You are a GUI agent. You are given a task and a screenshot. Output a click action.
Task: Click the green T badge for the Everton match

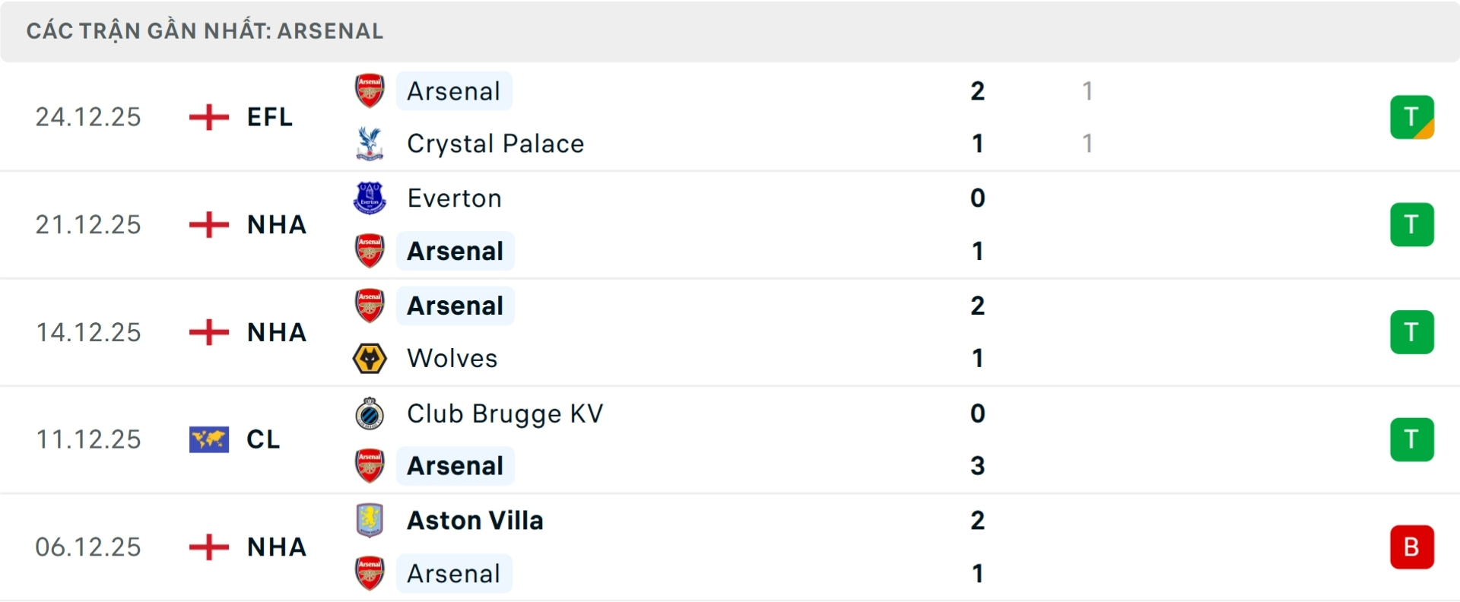tap(1412, 224)
